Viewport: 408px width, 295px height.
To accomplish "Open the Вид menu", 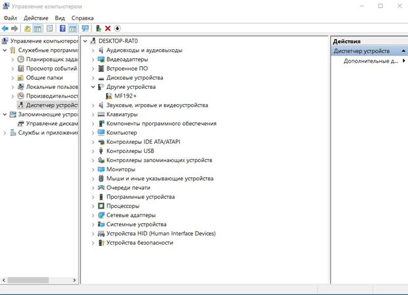I will point(60,18).
